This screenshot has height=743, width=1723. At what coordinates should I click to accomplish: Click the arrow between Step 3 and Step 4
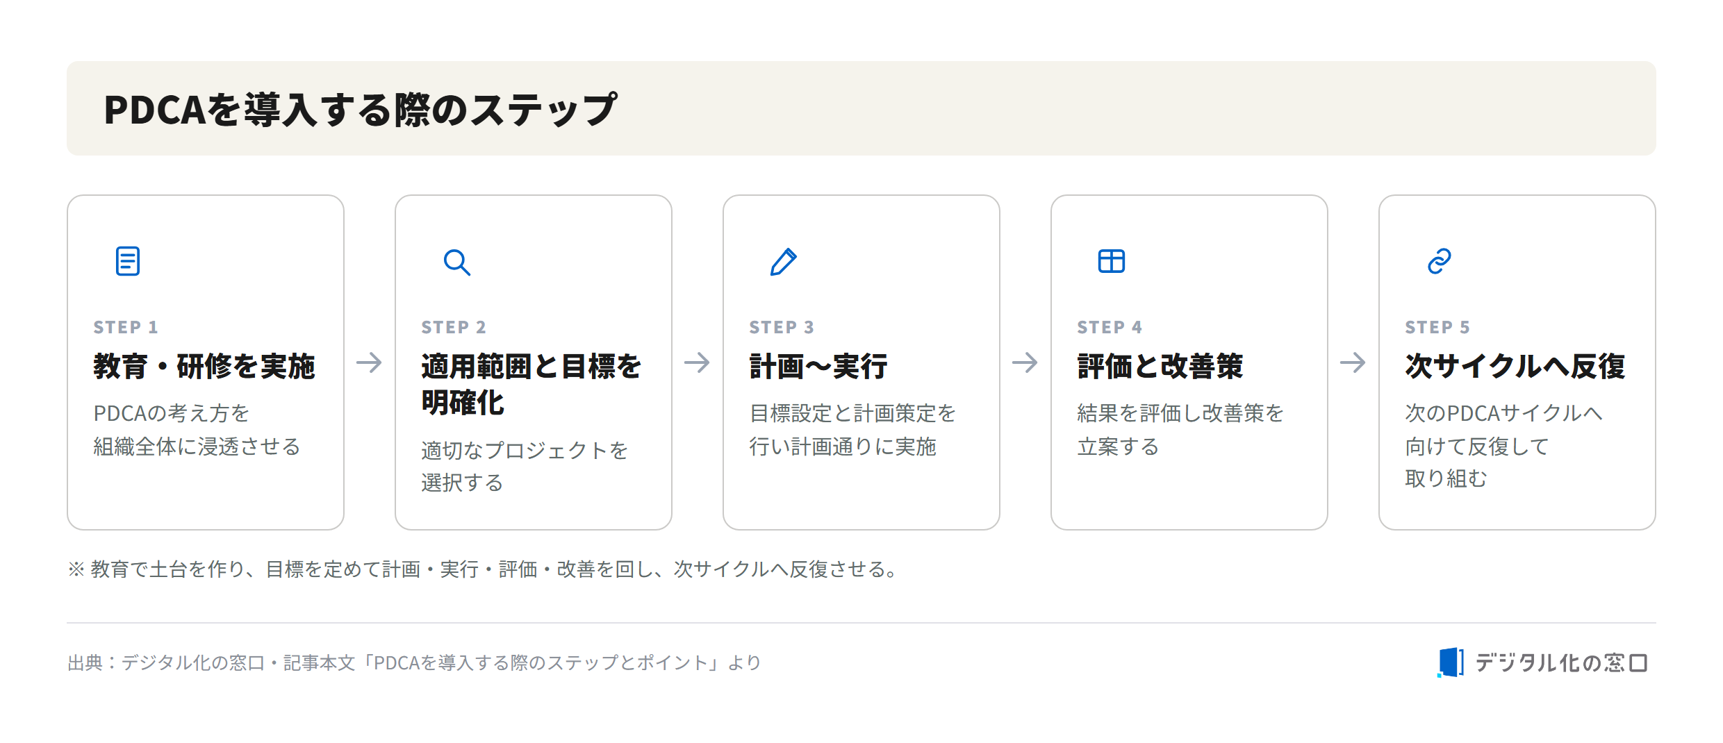1025,362
